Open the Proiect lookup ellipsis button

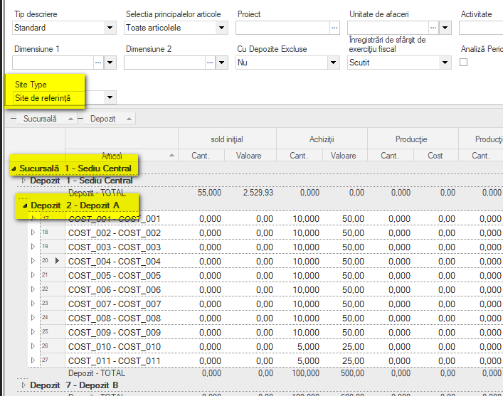(334, 28)
